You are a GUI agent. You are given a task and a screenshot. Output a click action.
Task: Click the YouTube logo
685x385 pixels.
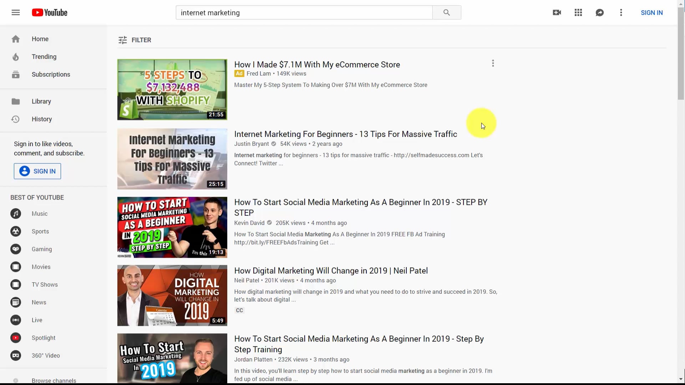50,12
